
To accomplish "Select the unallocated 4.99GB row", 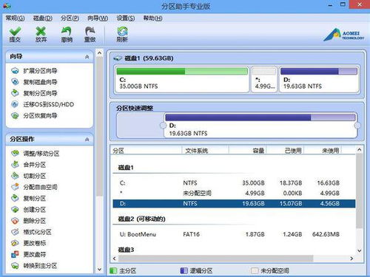I will (234, 194).
